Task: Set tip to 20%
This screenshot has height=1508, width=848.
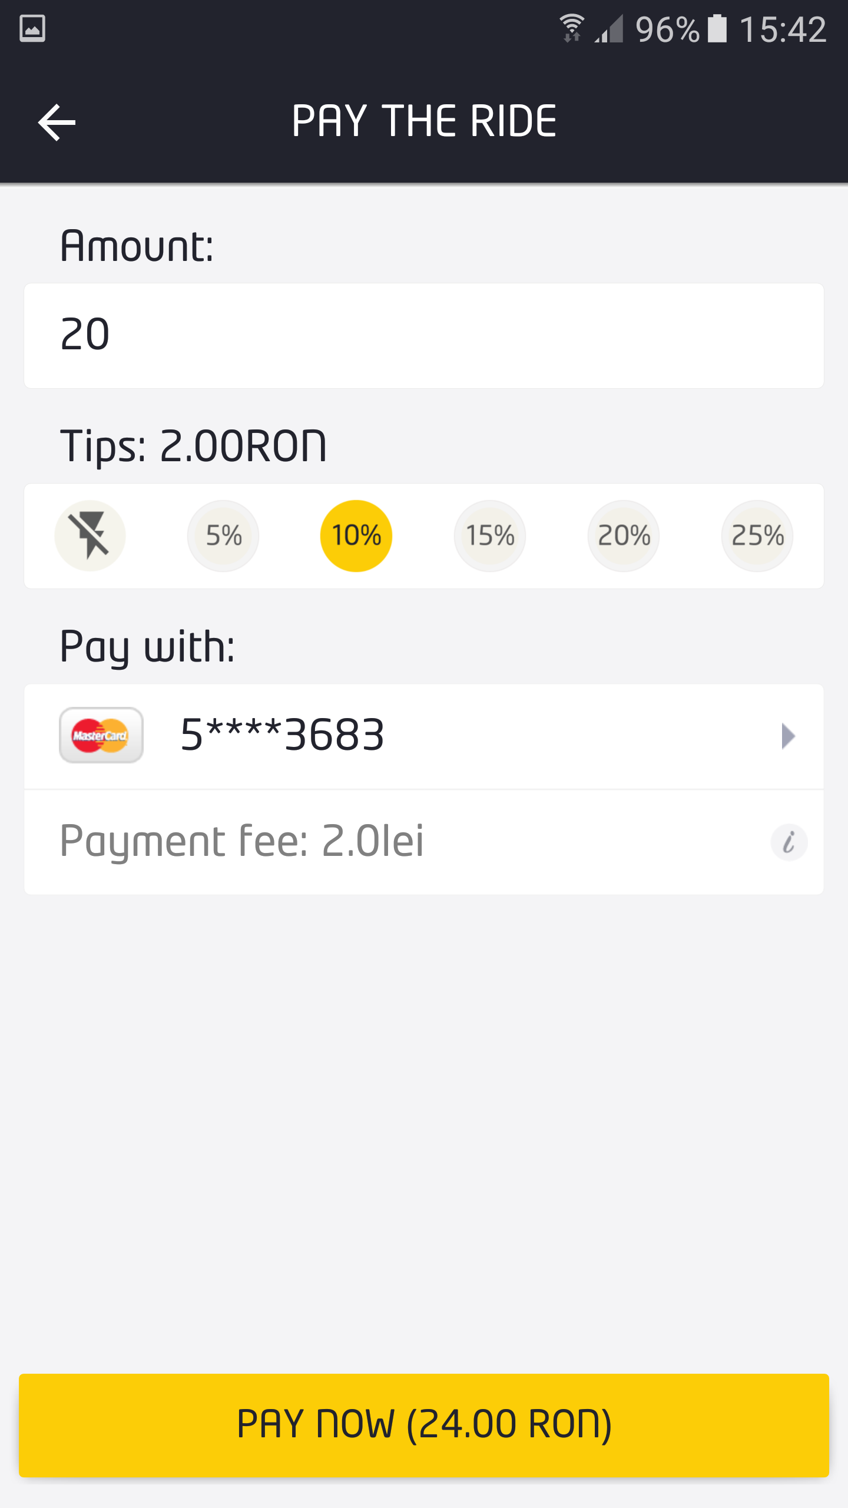Action: click(x=624, y=535)
